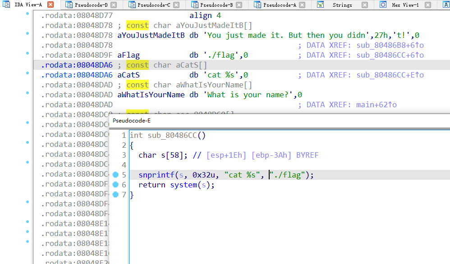Close the Pseudocode-C tab

pos(176,5)
